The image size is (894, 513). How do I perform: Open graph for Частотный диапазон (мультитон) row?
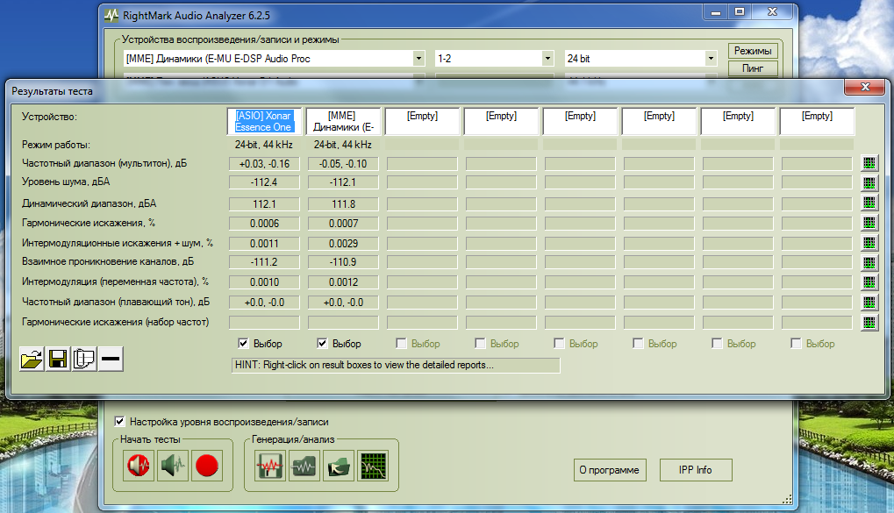tap(869, 164)
